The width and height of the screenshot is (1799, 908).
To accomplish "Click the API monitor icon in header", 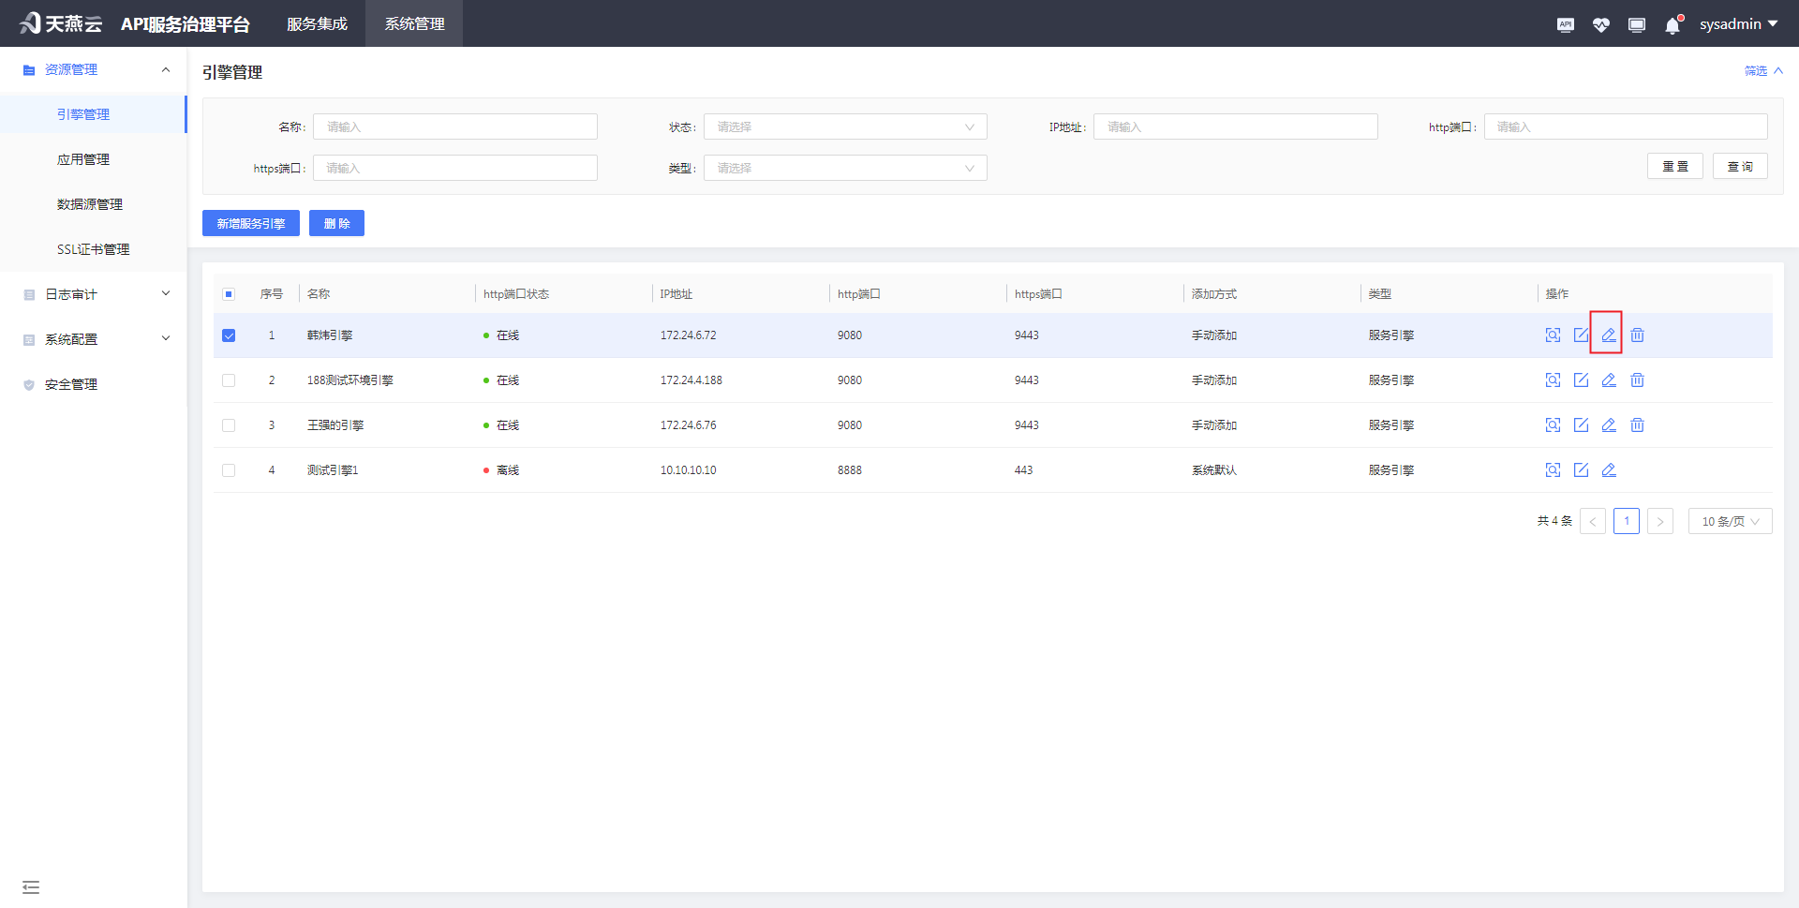I will (x=1565, y=24).
